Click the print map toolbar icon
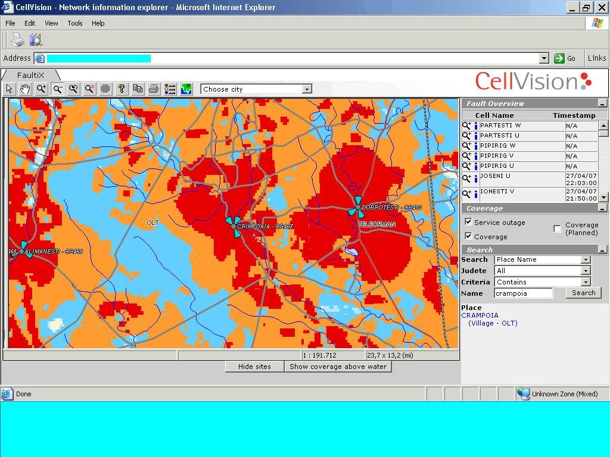Screen dimensions: 610x457 pyautogui.click(x=154, y=89)
